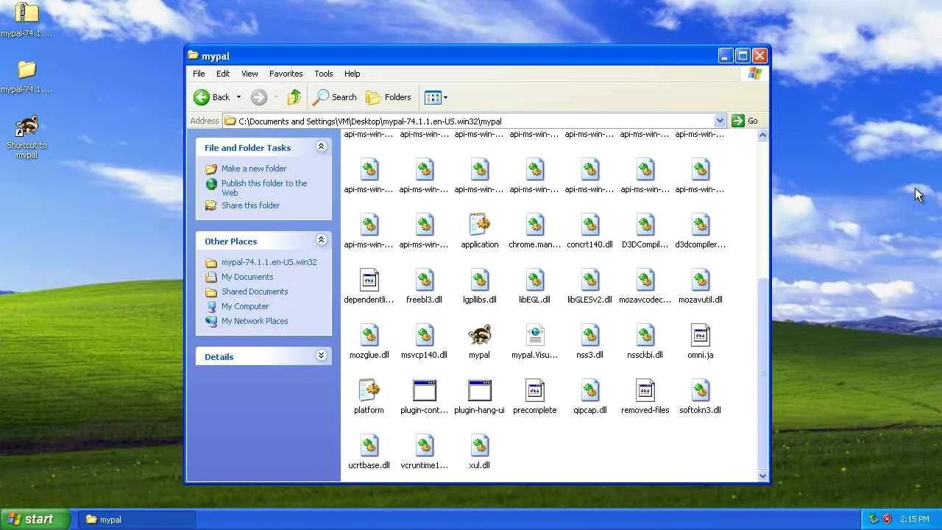The width and height of the screenshot is (942, 530).
Task: Select the xul.dll file icon
Action: click(x=479, y=446)
